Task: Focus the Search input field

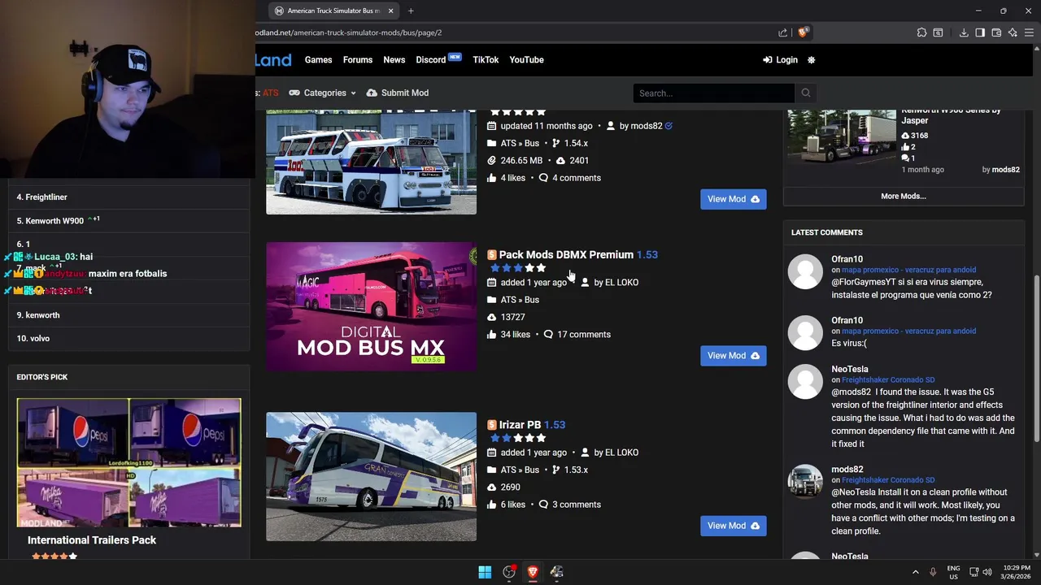Action: pyautogui.click(x=714, y=93)
